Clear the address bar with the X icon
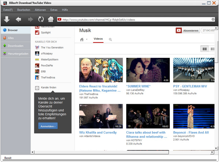Image resolution: width=219 pixels, height=162 pixels. tap(213, 19)
